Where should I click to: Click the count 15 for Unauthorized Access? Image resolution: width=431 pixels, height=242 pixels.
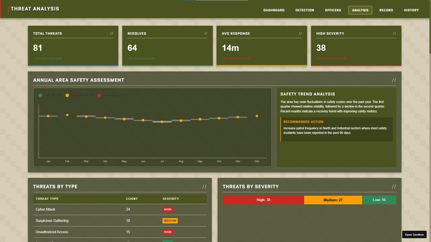pos(128,232)
